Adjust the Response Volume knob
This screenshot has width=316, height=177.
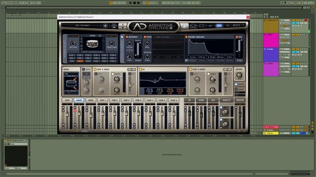(129, 43)
